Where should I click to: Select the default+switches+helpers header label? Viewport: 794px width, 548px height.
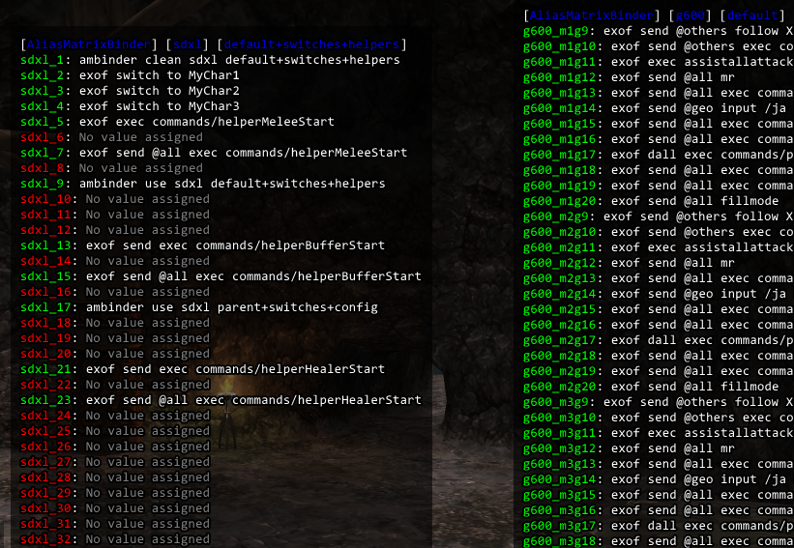click(x=311, y=44)
